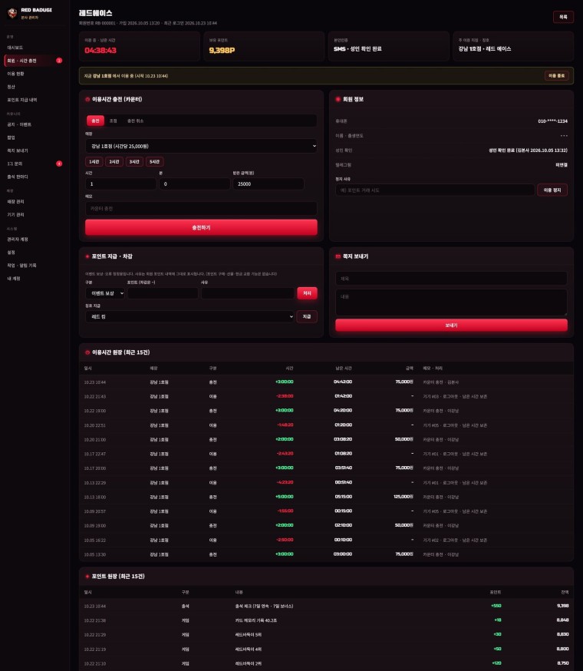This screenshot has width=583, height=671.
Task: Focus the 내용 textarea in 쪽지 보내기
Action: (x=451, y=302)
